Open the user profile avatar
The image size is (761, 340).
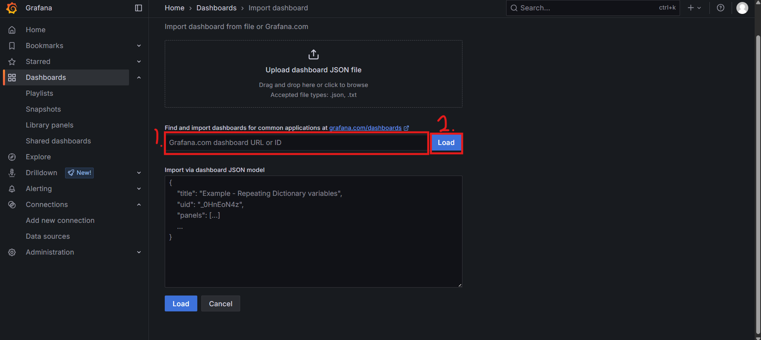[x=742, y=8]
